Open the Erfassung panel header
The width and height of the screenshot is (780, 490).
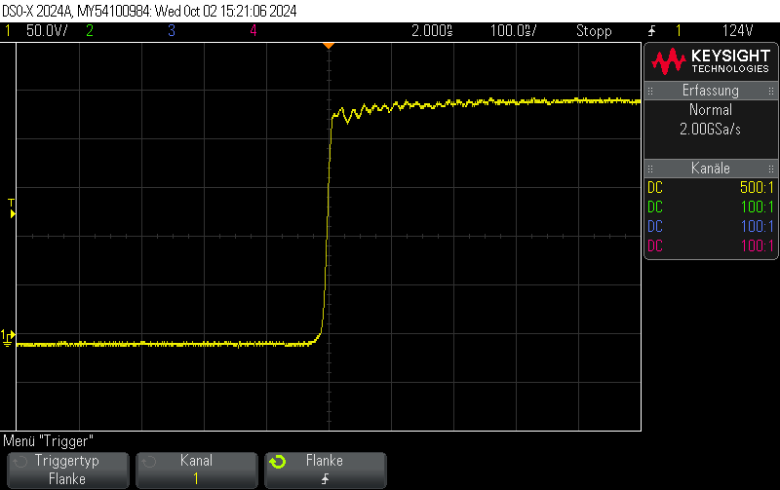click(711, 91)
